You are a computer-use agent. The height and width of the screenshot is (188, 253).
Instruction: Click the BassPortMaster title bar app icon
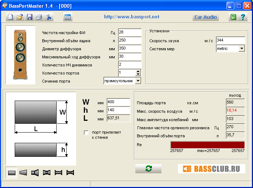click(4, 6)
